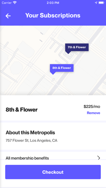Viewport: 106px width, 188px height.
Task: Select the 8th & Flower map marker
Action: 62,68
